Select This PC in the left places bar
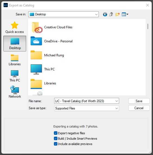153x155 pixels. coord(15,76)
